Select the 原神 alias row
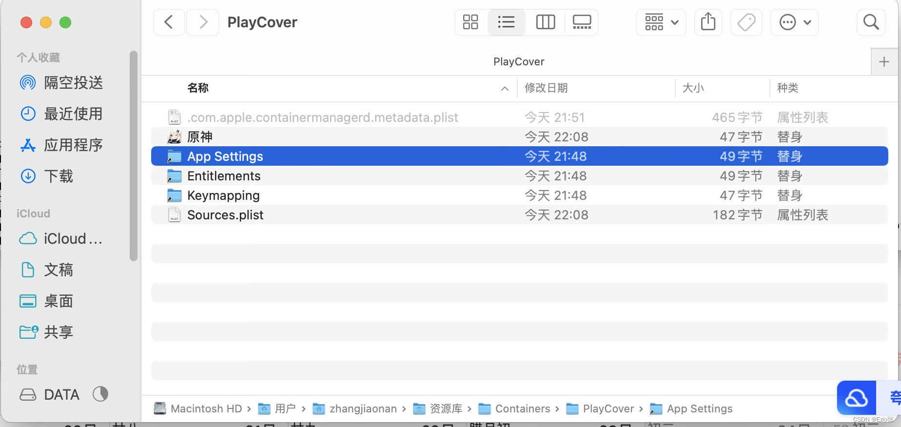This screenshot has height=427, width=901. (520, 137)
